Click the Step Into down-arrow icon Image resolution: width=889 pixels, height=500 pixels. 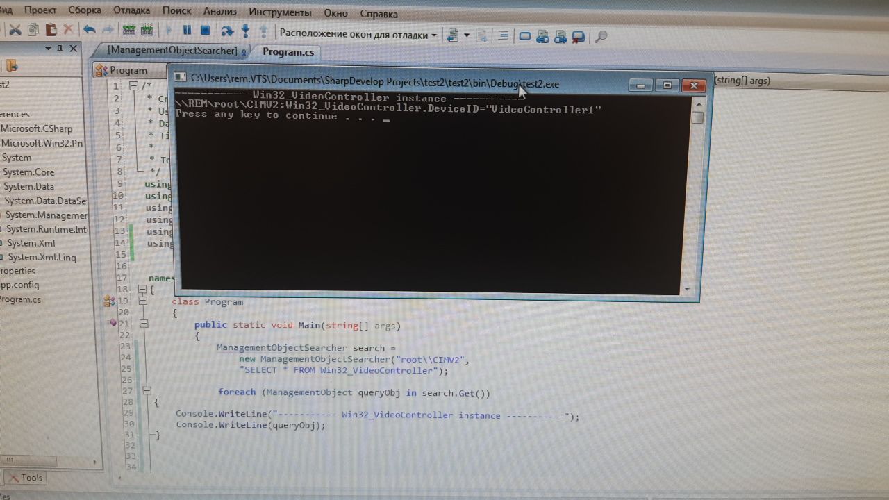click(245, 31)
